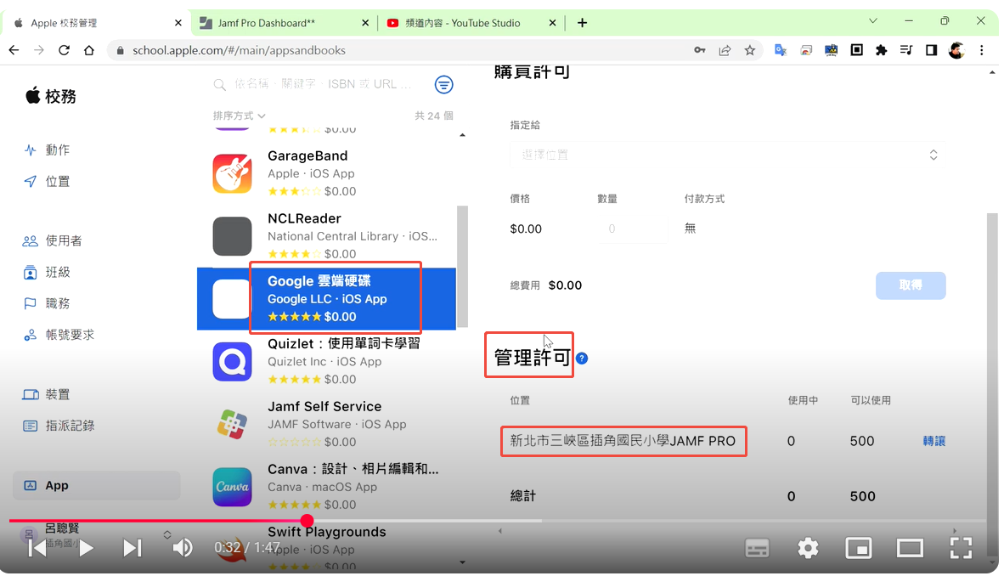The height and width of the screenshot is (576, 1004).
Task: Go to browser home page
Action: [89, 50]
